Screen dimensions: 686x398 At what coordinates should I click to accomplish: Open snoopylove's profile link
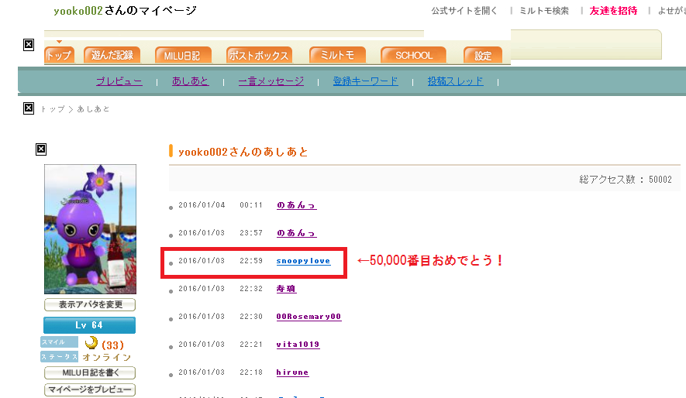click(x=303, y=261)
